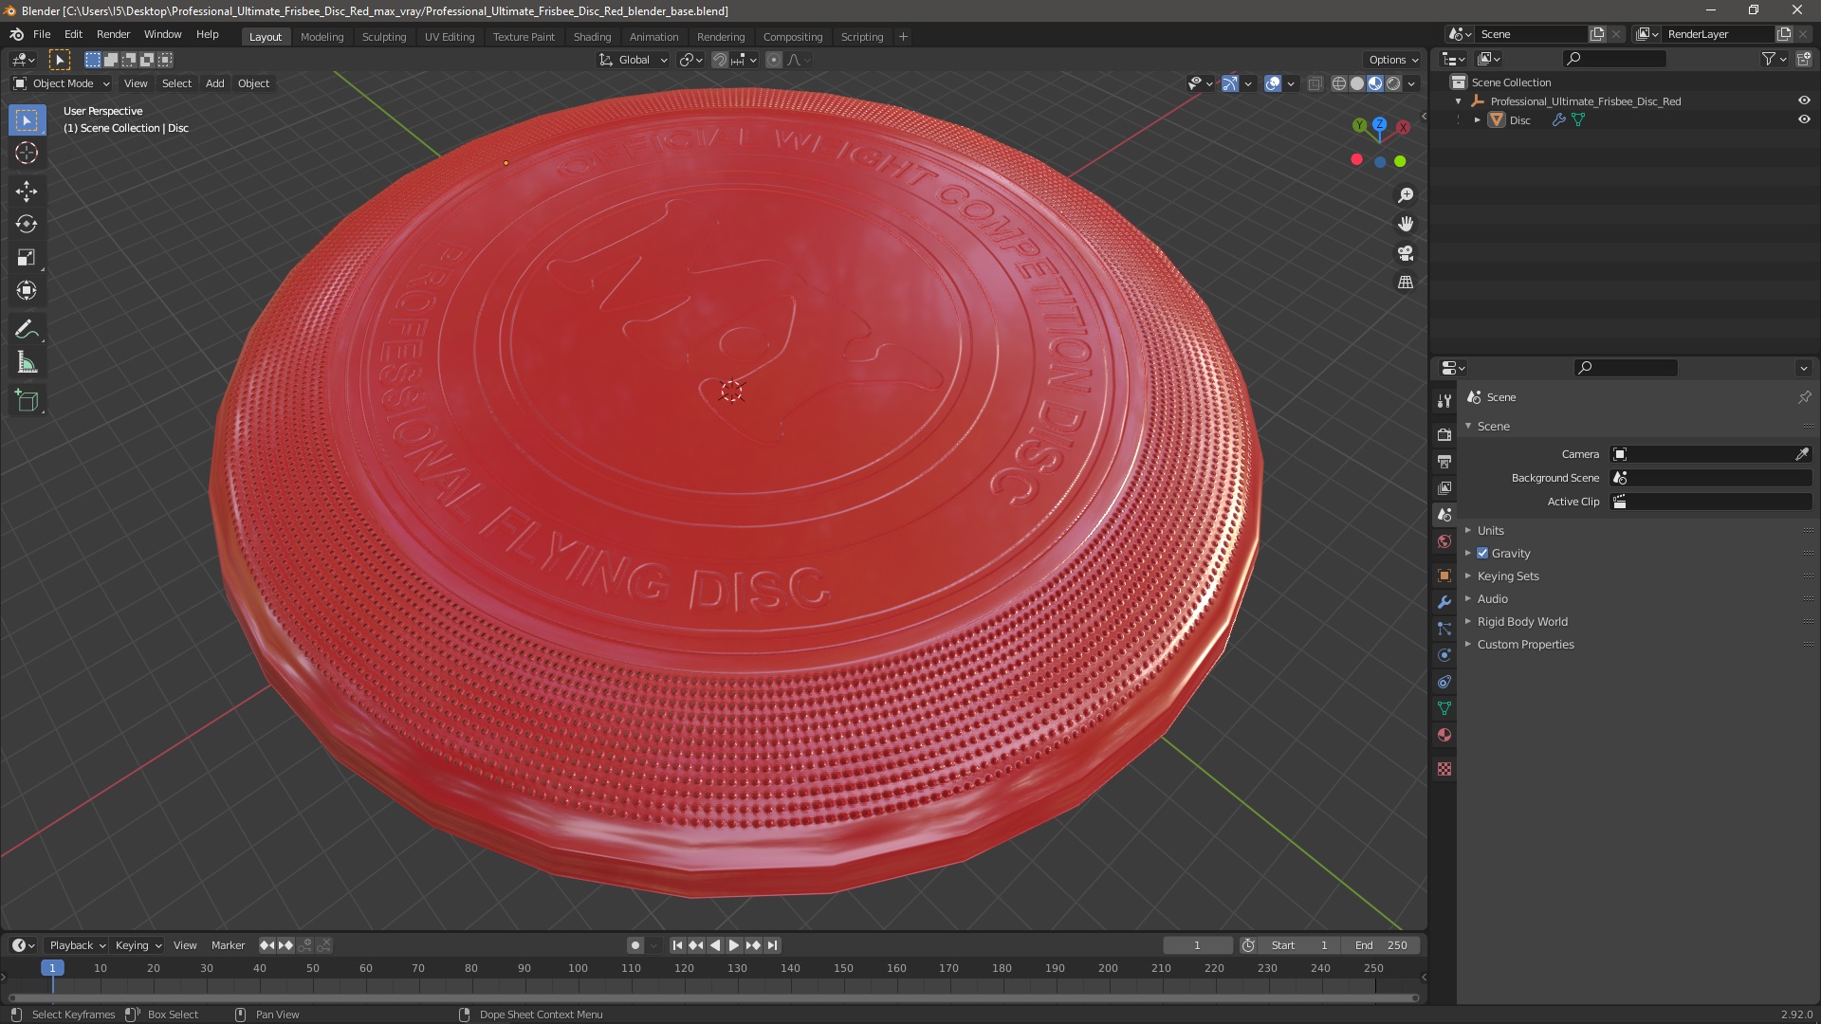The height and width of the screenshot is (1024, 1821).
Task: Switch to rendered viewport shading
Action: coord(1393,83)
